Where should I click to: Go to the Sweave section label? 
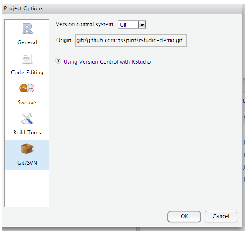[x=27, y=103]
